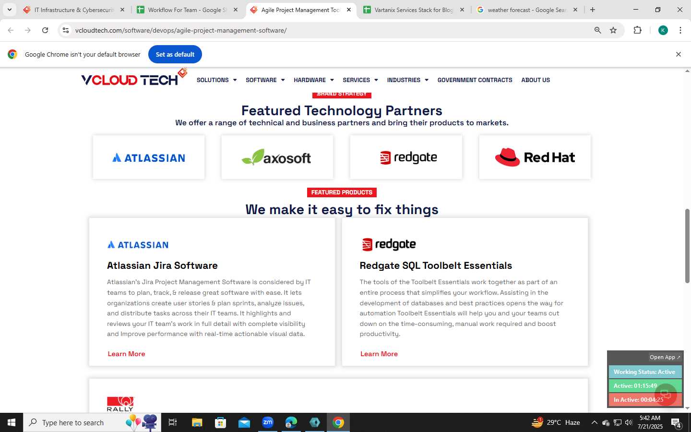Reload the page with refresh icon

tap(45, 30)
